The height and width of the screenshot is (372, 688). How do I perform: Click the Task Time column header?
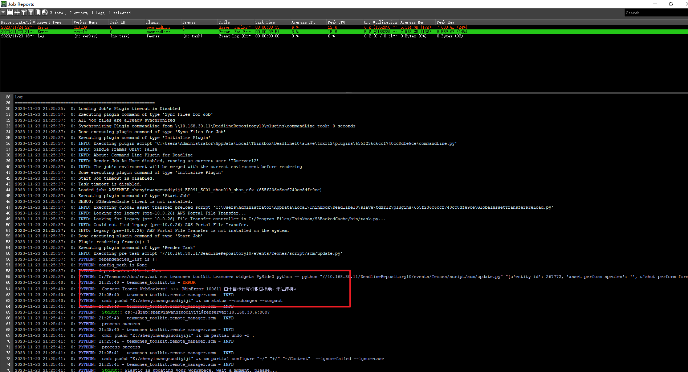tap(265, 22)
